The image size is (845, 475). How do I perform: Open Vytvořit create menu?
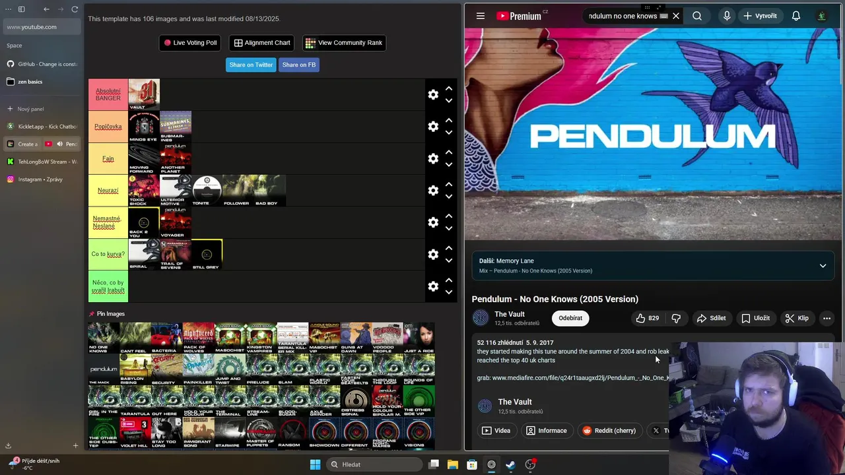(x=760, y=16)
